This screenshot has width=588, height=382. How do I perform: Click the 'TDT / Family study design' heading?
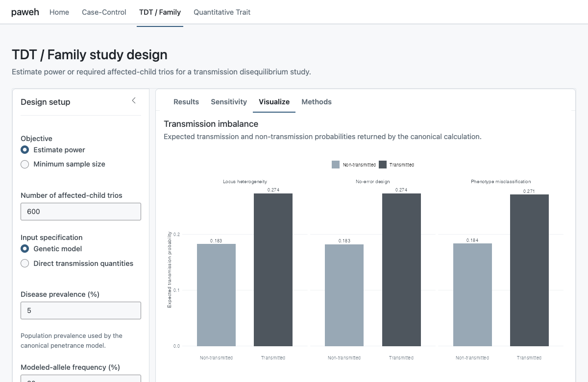click(x=90, y=54)
